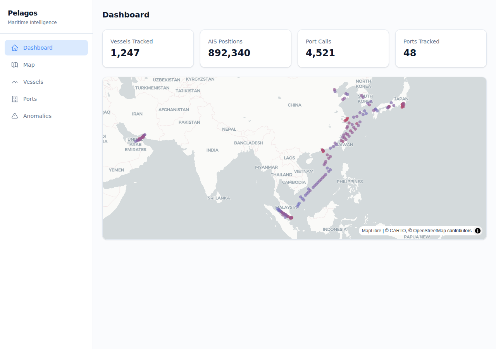Click the MapLibre attribution link
Viewport: 496px width, 349px height.
click(x=370, y=230)
